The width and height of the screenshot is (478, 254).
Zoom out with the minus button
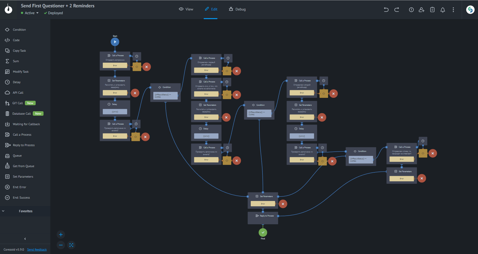pos(61,245)
